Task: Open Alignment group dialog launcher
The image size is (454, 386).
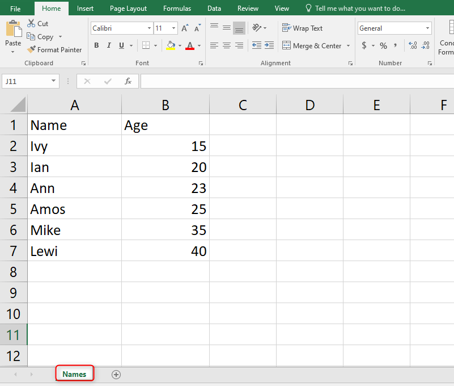Action: [x=350, y=63]
